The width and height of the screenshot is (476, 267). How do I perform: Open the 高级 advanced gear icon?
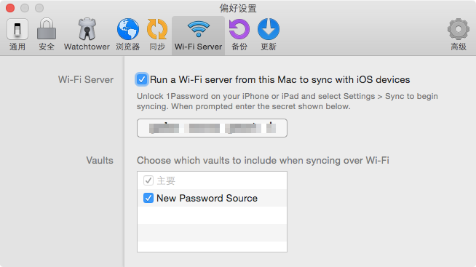click(459, 29)
